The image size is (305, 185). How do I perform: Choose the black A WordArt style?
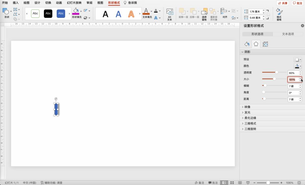[105, 14]
